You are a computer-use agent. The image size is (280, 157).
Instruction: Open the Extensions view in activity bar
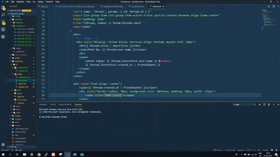3,37
